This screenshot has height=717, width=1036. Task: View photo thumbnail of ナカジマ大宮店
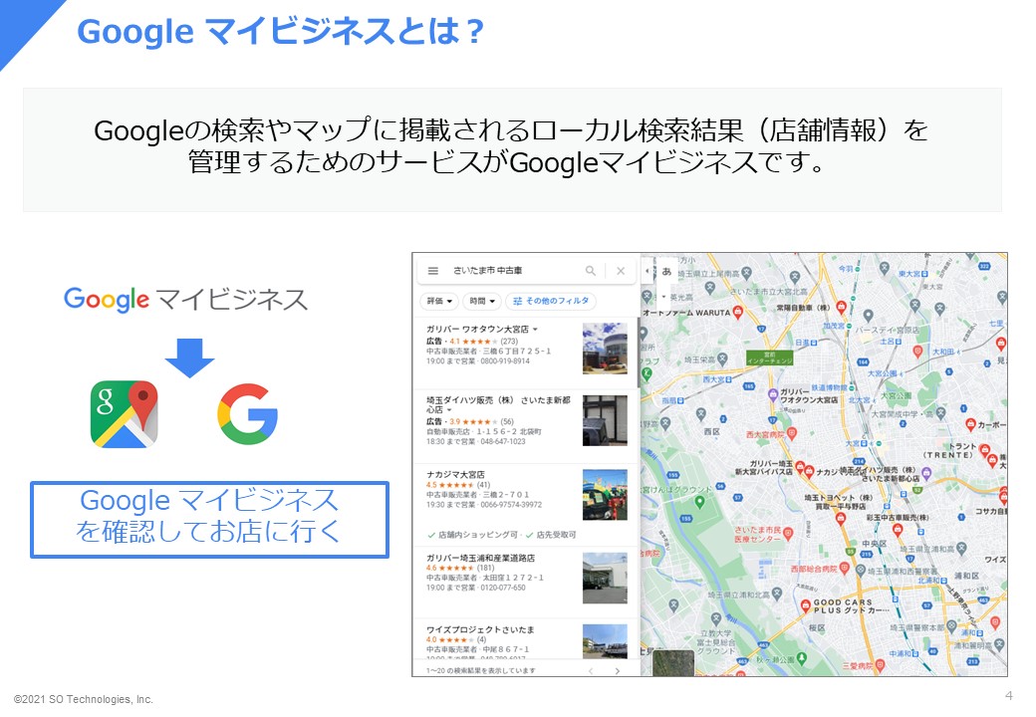pyautogui.click(x=605, y=495)
